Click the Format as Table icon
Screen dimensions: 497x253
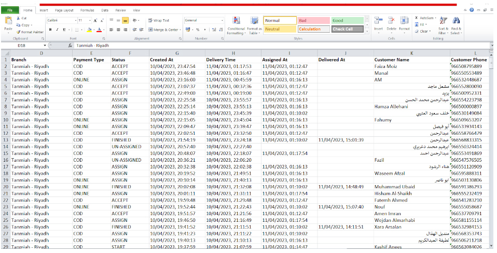tap(254, 22)
